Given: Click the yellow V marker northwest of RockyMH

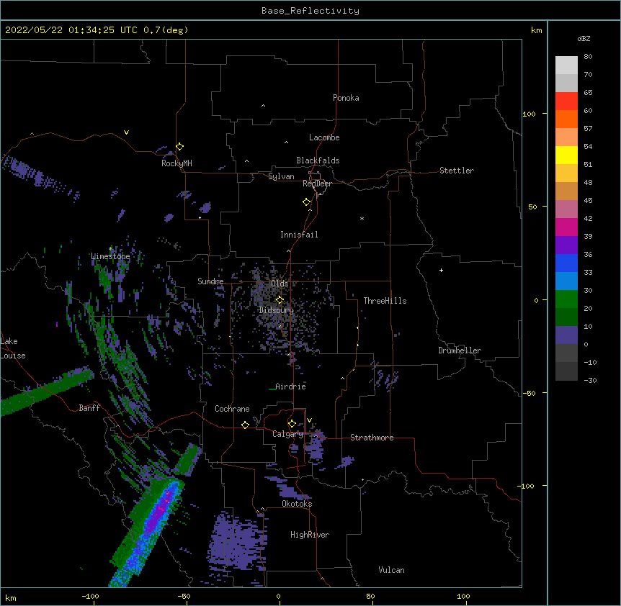Looking at the screenshot, I should [126, 132].
